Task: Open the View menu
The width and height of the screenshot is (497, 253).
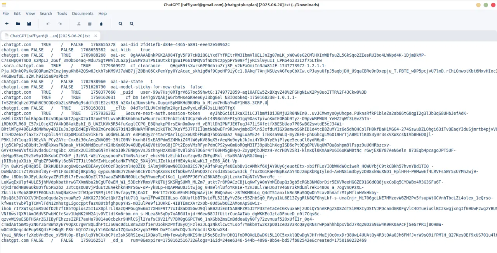Action: point(30,13)
